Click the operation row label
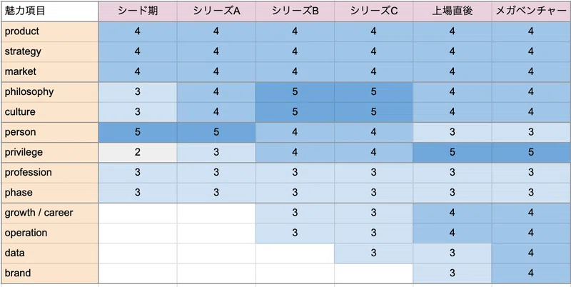Image resolution: width=571 pixels, height=287 pixels. coord(49,233)
